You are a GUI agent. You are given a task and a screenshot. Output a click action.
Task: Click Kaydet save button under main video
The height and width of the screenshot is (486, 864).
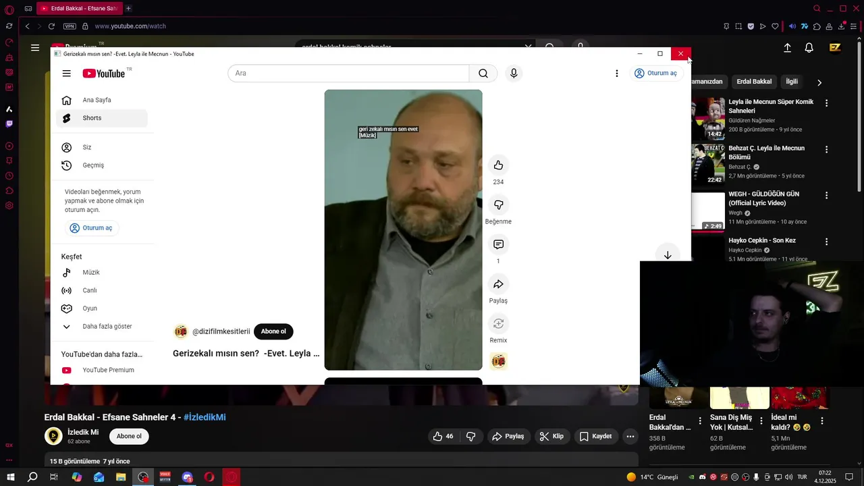coord(595,436)
